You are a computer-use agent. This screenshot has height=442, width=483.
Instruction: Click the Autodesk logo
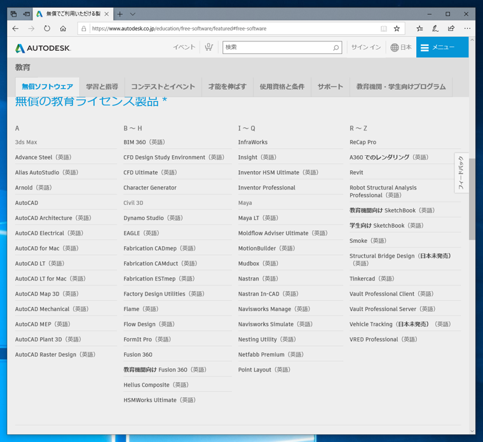coord(43,48)
